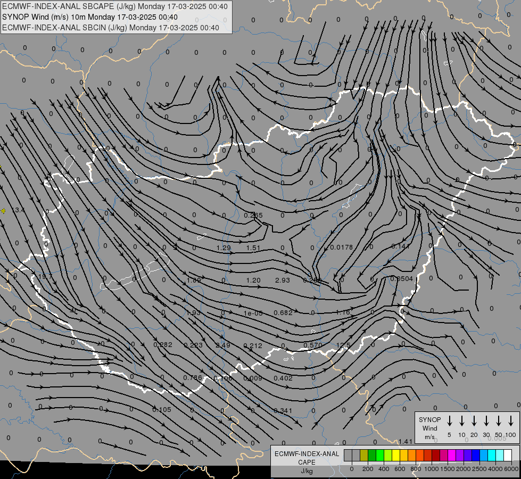Click the 13.4 value at left edge
This screenshot has width=521, height=479.
coord(18,210)
